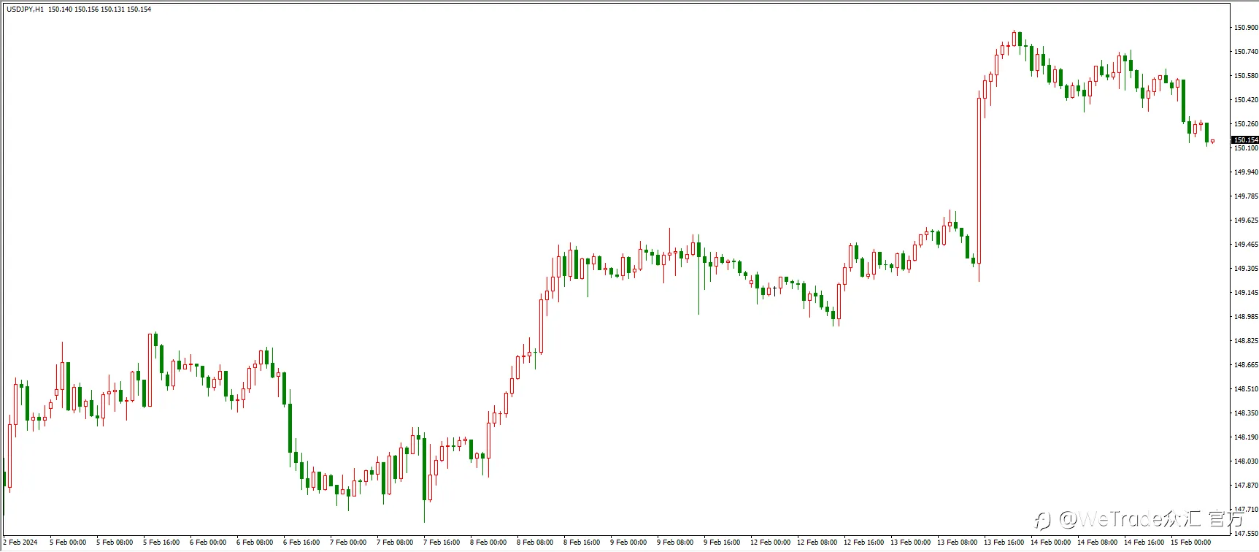Click the 2 Feb 2024 date label

20,543
